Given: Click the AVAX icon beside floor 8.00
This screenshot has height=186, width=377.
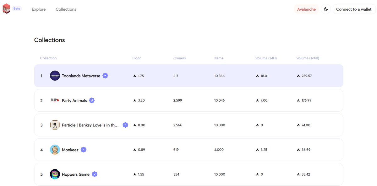Looking at the screenshot, I should click(135, 125).
